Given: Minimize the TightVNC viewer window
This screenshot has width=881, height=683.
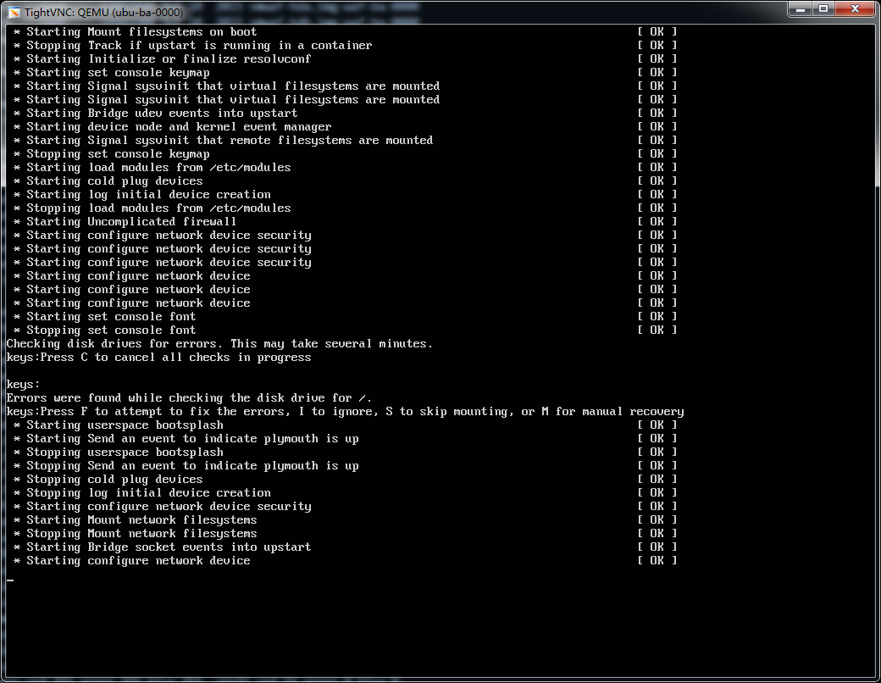Looking at the screenshot, I should point(800,8).
